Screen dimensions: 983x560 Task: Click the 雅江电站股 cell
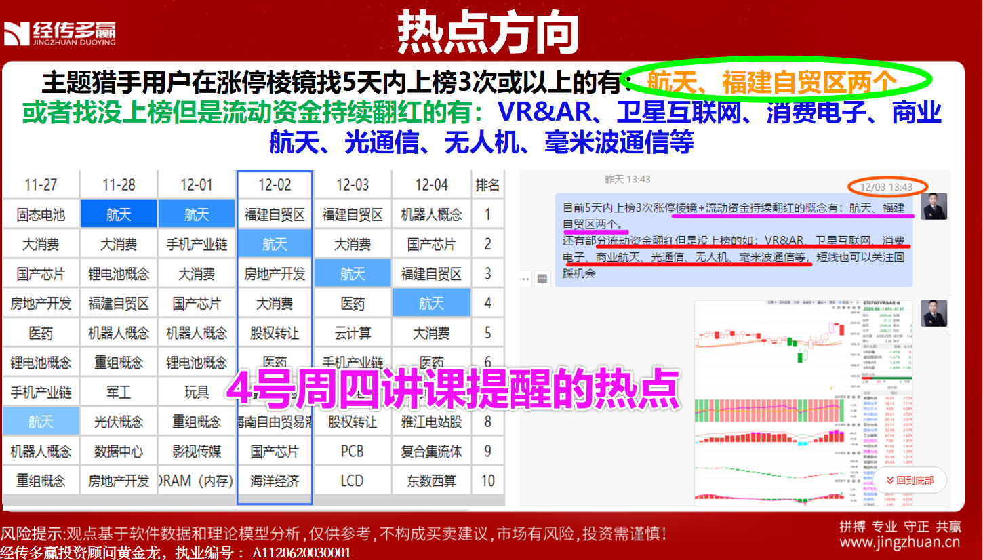(431, 422)
